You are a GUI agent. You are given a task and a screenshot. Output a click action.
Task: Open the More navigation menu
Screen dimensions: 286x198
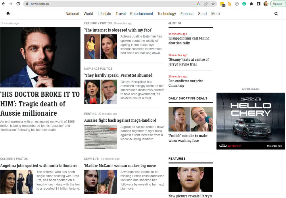pyautogui.click(x=215, y=13)
